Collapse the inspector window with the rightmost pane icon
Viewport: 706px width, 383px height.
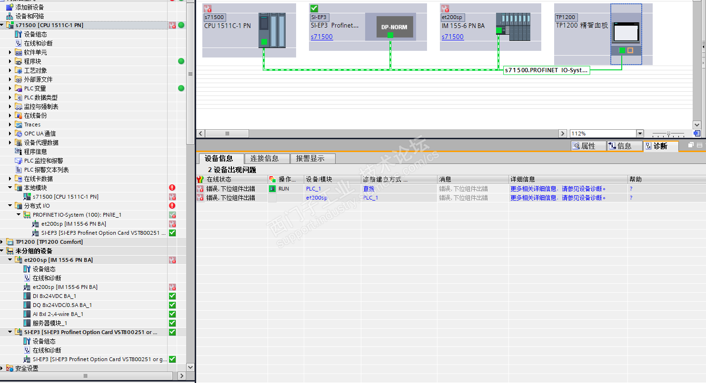click(699, 145)
